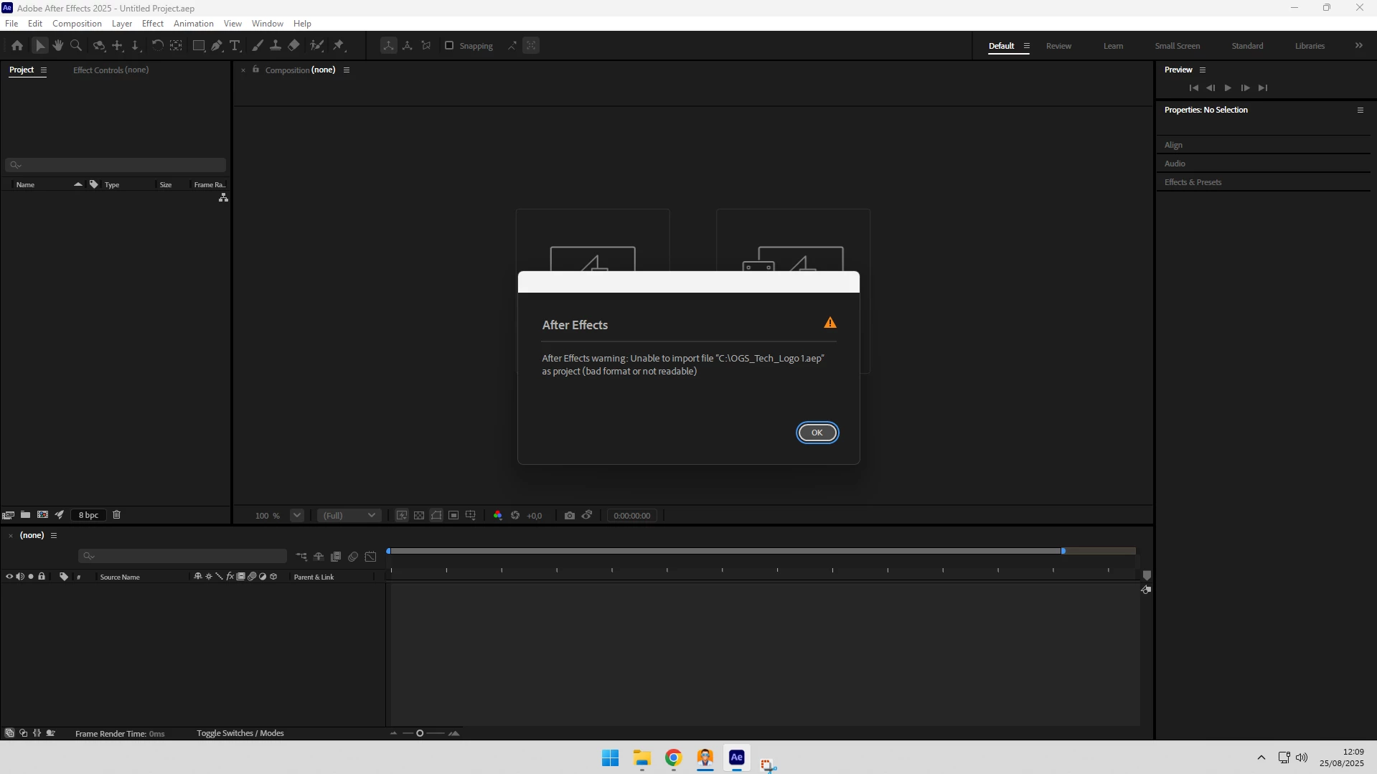Create a new folder in Project panel
Screen dimensions: 1377x774
click(x=25, y=515)
